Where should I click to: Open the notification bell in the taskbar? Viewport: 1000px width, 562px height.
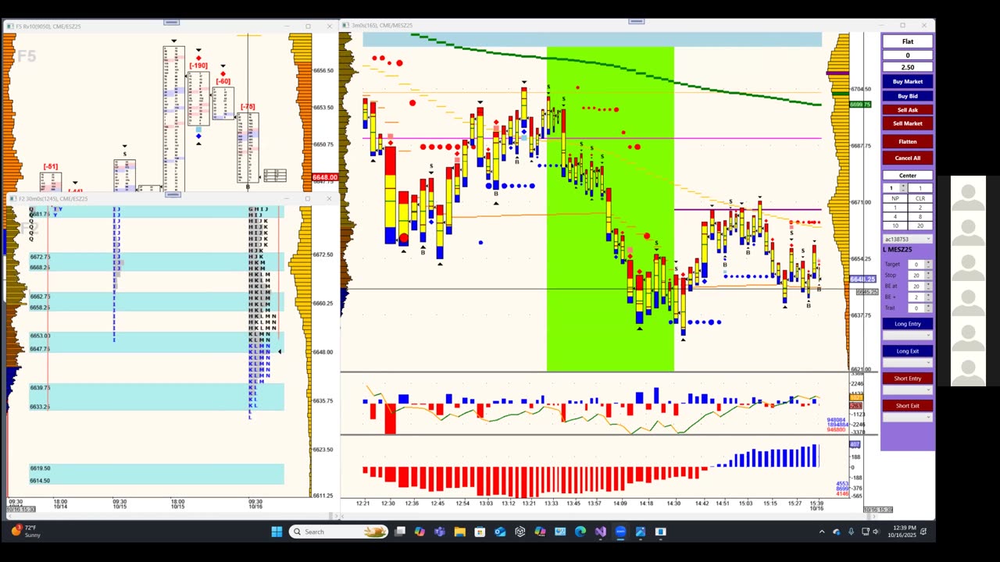[x=923, y=532]
